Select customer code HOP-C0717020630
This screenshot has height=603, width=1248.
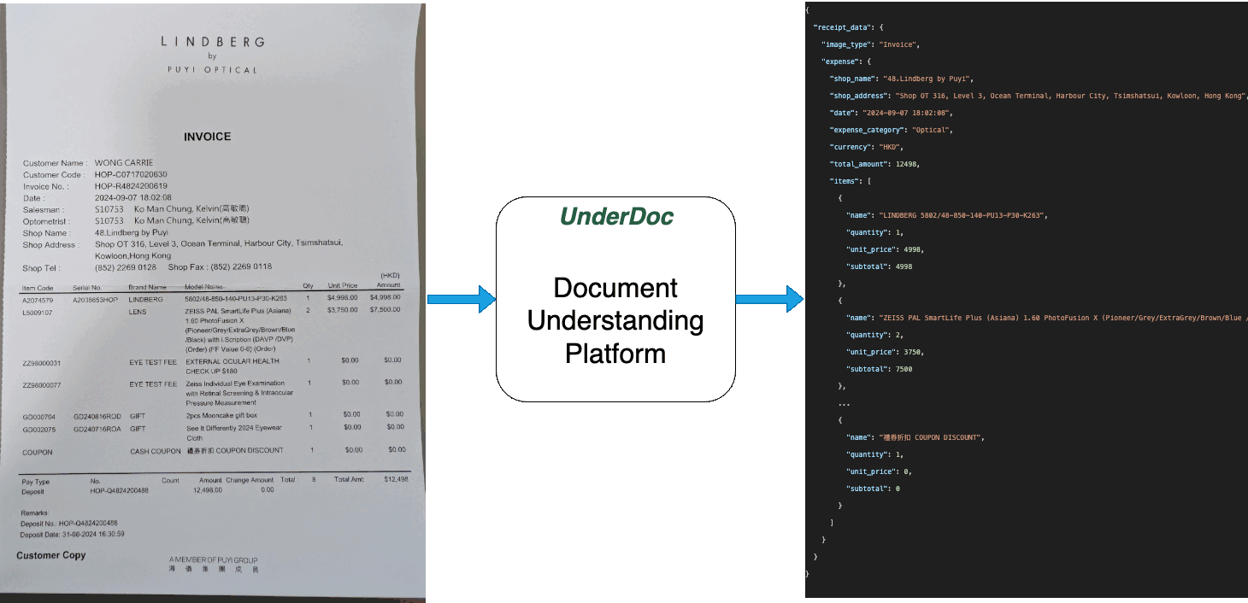131,174
